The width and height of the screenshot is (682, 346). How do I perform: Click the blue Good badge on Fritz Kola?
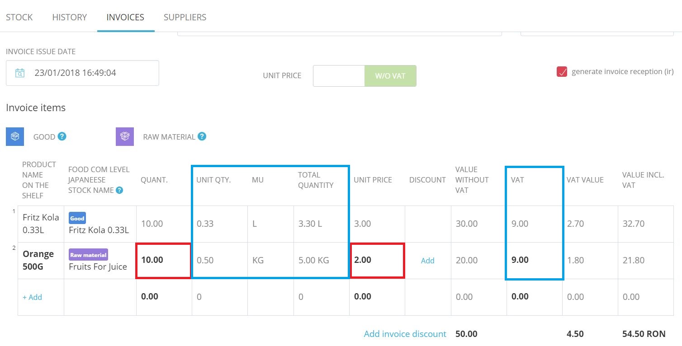click(77, 218)
